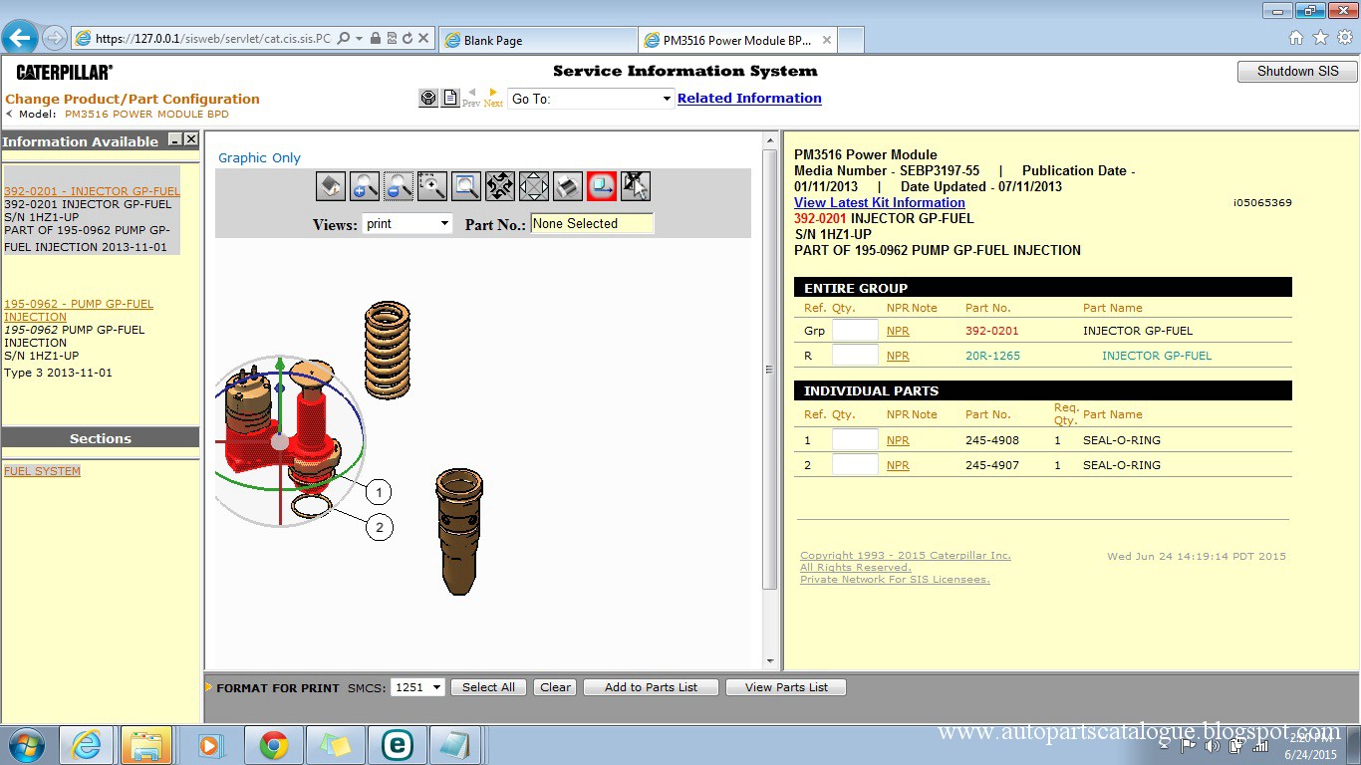Image resolution: width=1361 pixels, height=765 pixels.
Task: Open the Views dropdown
Action: click(x=408, y=223)
